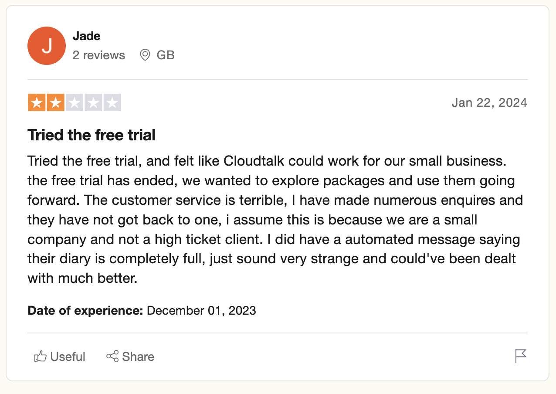Click the share network icon
The width and height of the screenshot is (556, 394).
[x=112, y=356]
